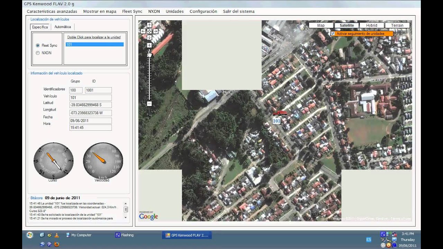Click the Vehículo field showing 101
The width and height of the screenshot is (443, 249).
[90, 98]
